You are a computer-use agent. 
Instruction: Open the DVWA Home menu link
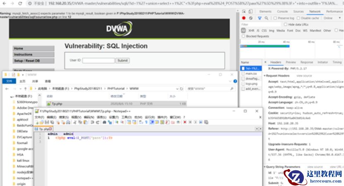(x=34, y=48)
